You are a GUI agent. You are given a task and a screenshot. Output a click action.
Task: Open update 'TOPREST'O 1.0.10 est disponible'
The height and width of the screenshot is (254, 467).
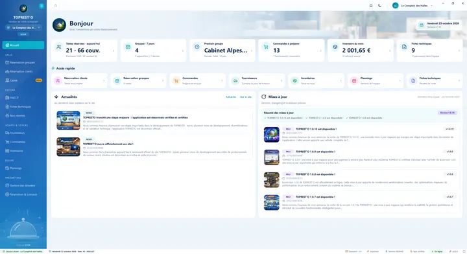click(316, 129)
